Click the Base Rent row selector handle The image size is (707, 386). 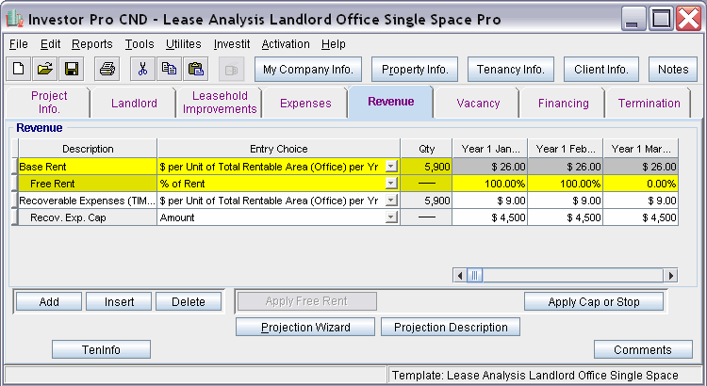coord(15,167)
